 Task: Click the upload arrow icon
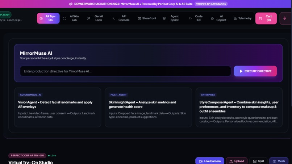click(231, 161)
